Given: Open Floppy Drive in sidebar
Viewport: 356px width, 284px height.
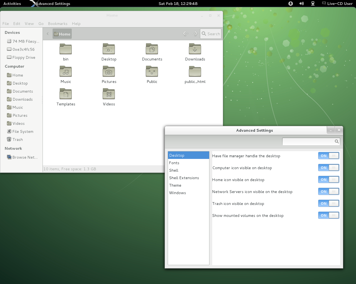Looking at the screenshot, I should pos(21,57).
